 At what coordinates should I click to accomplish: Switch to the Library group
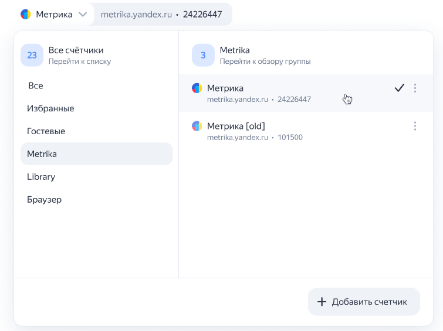click(x=41, y=177)
